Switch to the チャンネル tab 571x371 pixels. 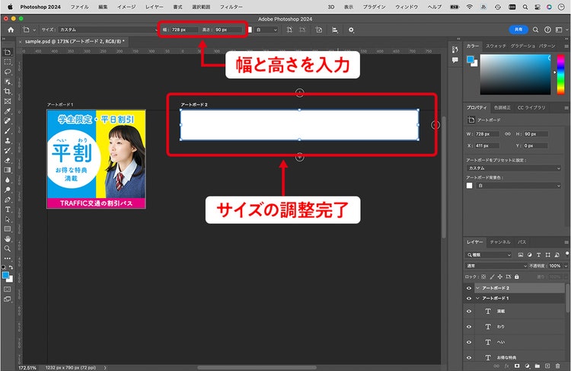click(x=500, y=242)
